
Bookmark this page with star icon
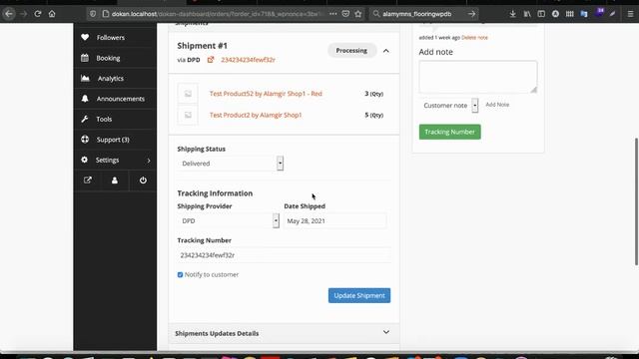coord(358,14)
